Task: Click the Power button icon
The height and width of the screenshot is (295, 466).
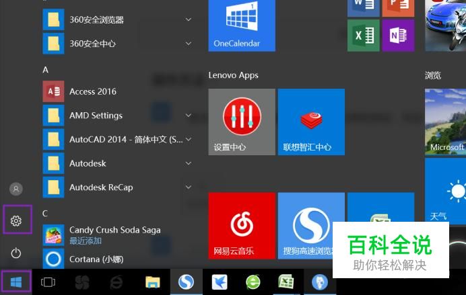Action: pos(16,253)
